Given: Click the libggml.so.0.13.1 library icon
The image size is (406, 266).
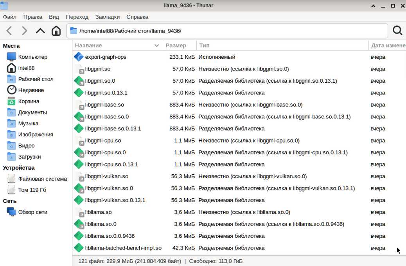Looking at the screenshot, I should [x=79, y=92].
